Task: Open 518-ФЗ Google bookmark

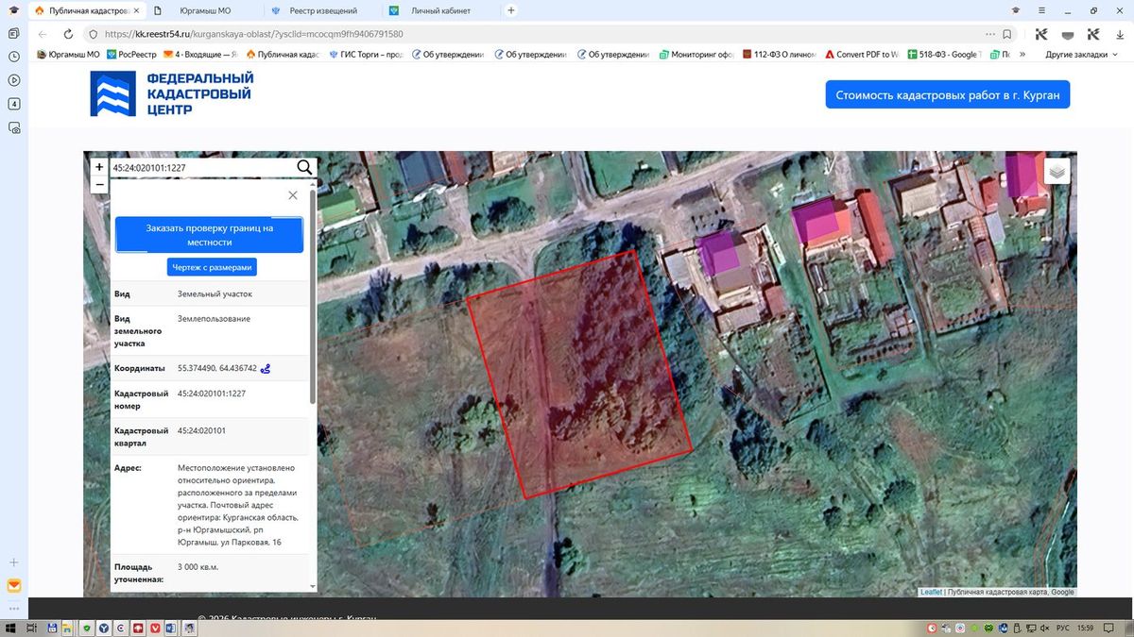Action: [944, 55]
